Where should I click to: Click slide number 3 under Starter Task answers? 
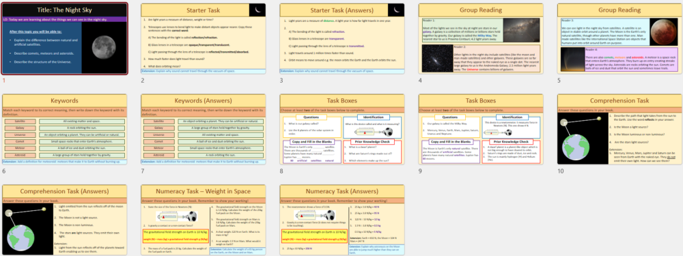click(x=282, y=81)
